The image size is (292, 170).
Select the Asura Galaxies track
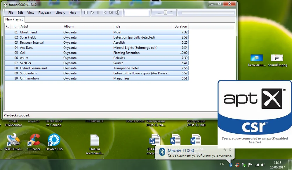click(96, 58)
